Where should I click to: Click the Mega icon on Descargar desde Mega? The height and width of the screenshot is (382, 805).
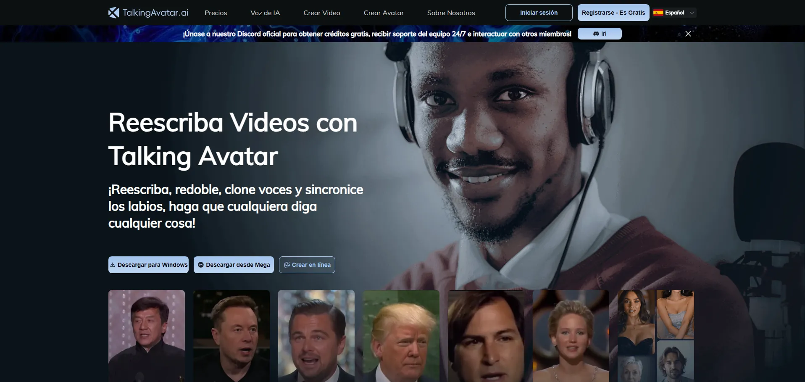(201, 265)
